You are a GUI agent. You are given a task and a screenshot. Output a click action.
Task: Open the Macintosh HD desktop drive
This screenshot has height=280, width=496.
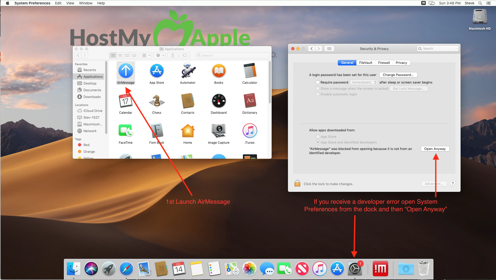tap(480, 17)
